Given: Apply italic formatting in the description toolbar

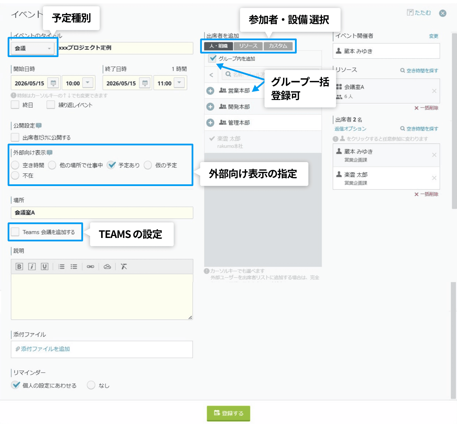Looking at the screenshot, I should click(x=32, y=266).
